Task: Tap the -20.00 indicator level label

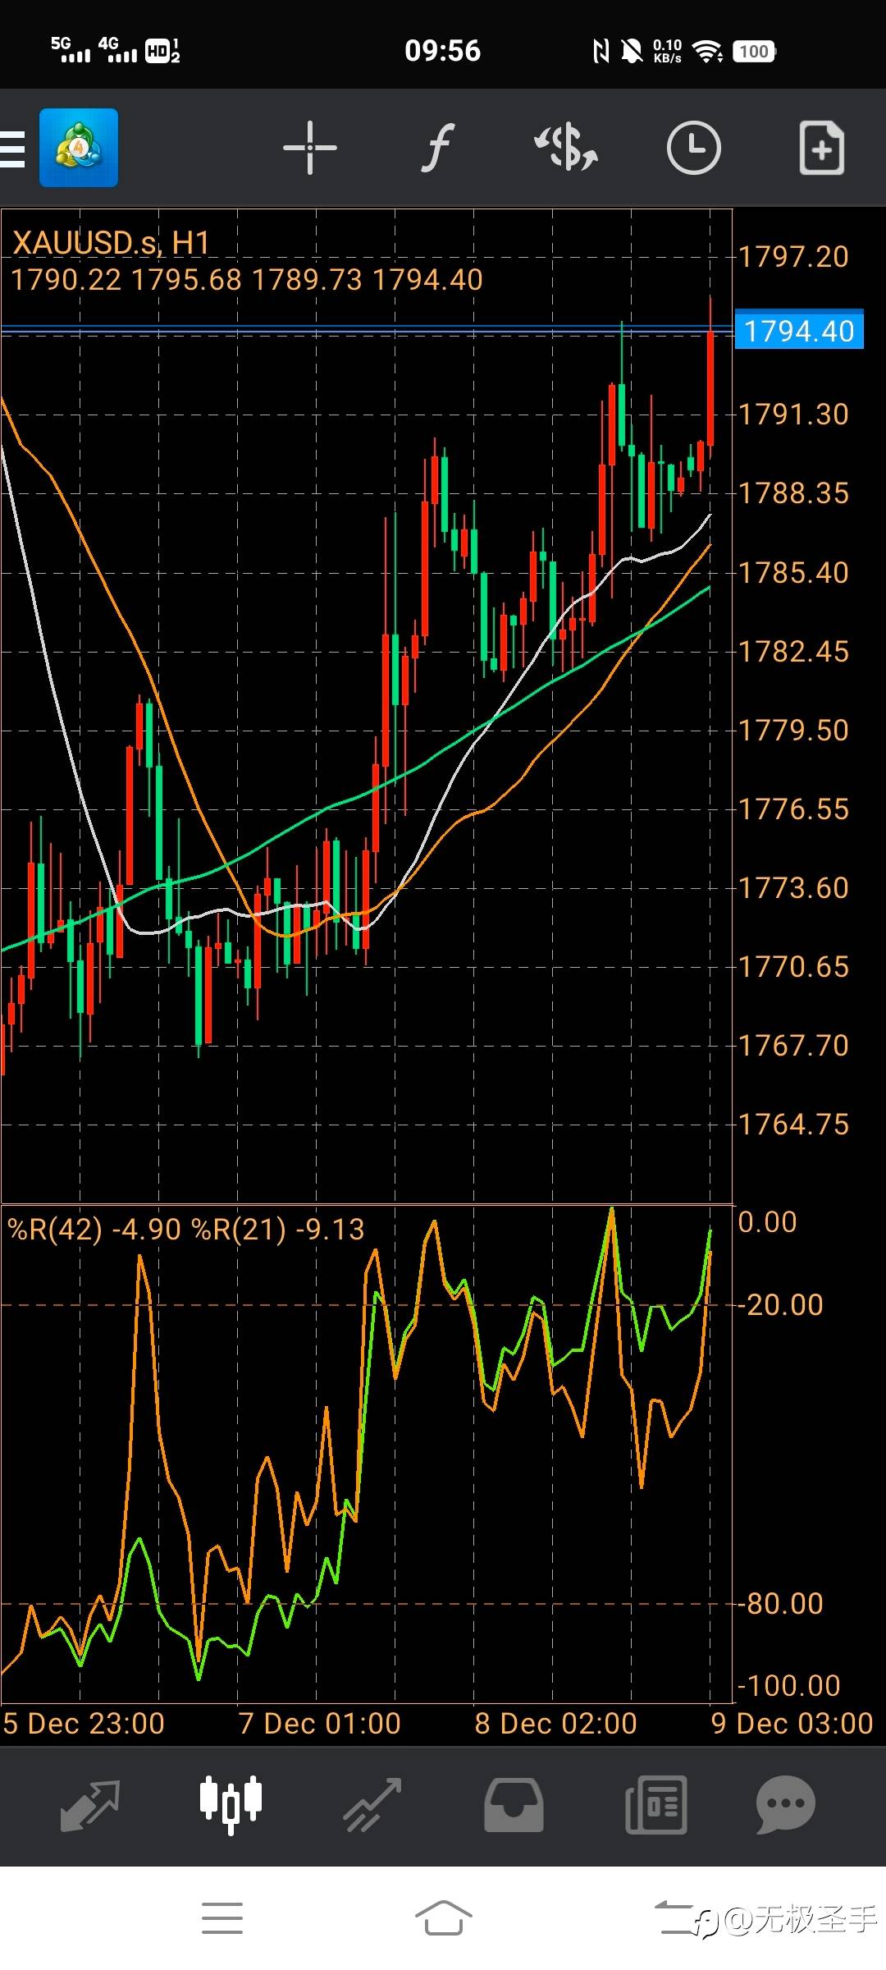Action: click(x=781, y=1305)
